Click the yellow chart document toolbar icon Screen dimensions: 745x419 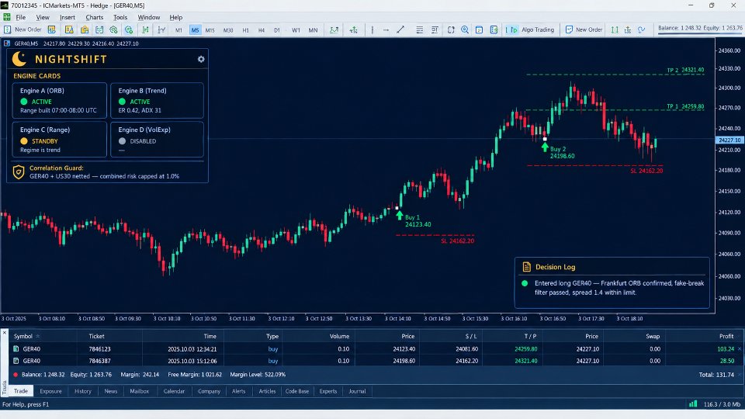pyautogui.click(x=69, y=29)
